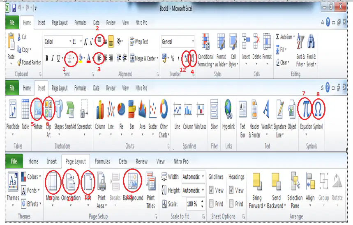Click the Scale 100% stepper arrows

pos(202,204)
